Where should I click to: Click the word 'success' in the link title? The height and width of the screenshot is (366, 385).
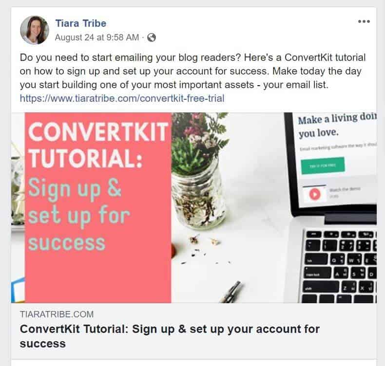click(43, 344)
